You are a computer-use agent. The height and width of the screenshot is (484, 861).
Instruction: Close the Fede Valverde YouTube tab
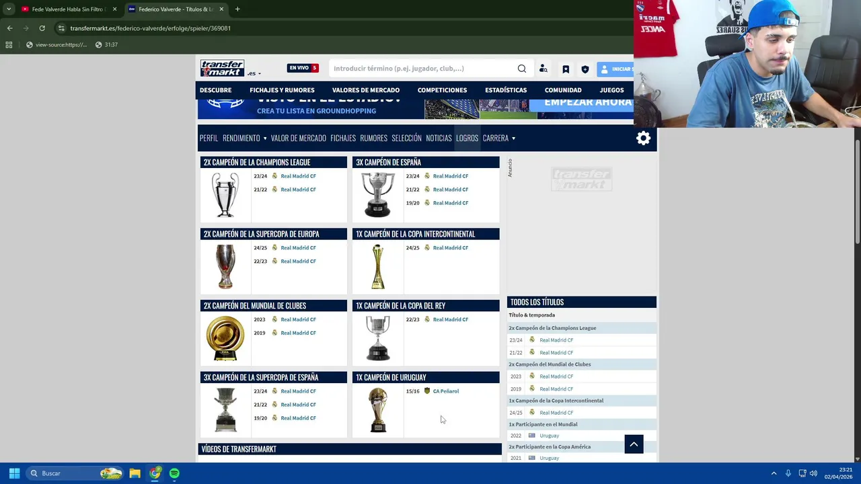(114, 9)
